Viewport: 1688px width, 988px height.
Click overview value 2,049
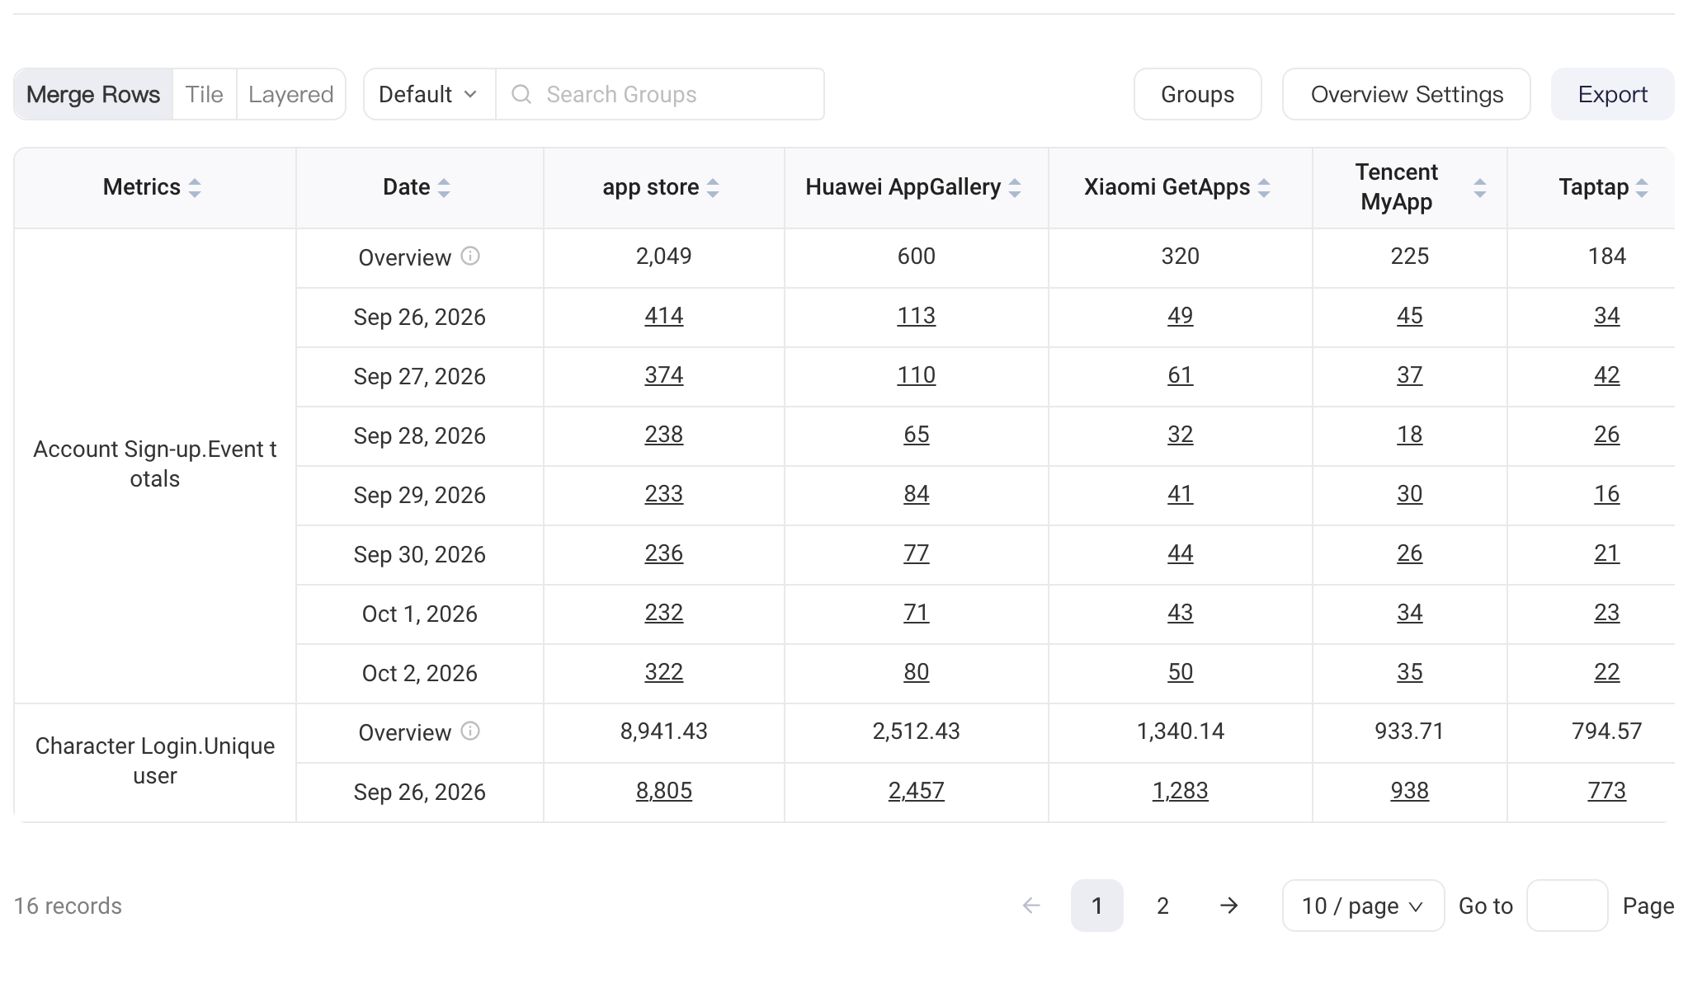tap(664, 256)
